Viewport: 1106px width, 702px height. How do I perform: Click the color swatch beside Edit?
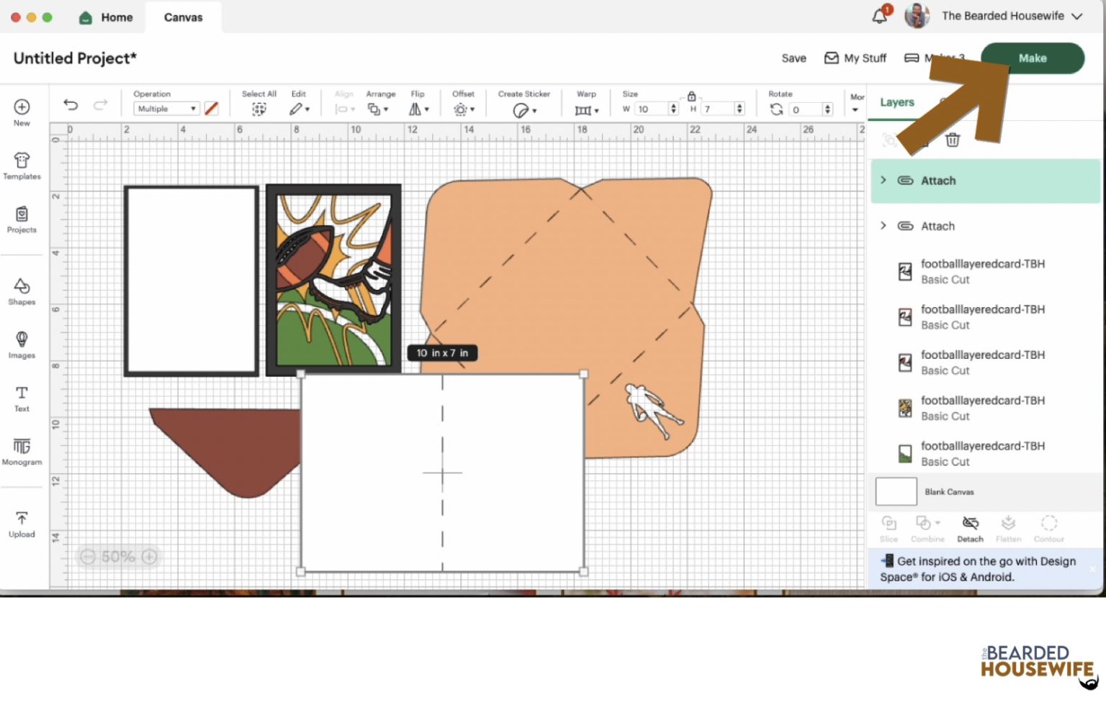[211, 108]
